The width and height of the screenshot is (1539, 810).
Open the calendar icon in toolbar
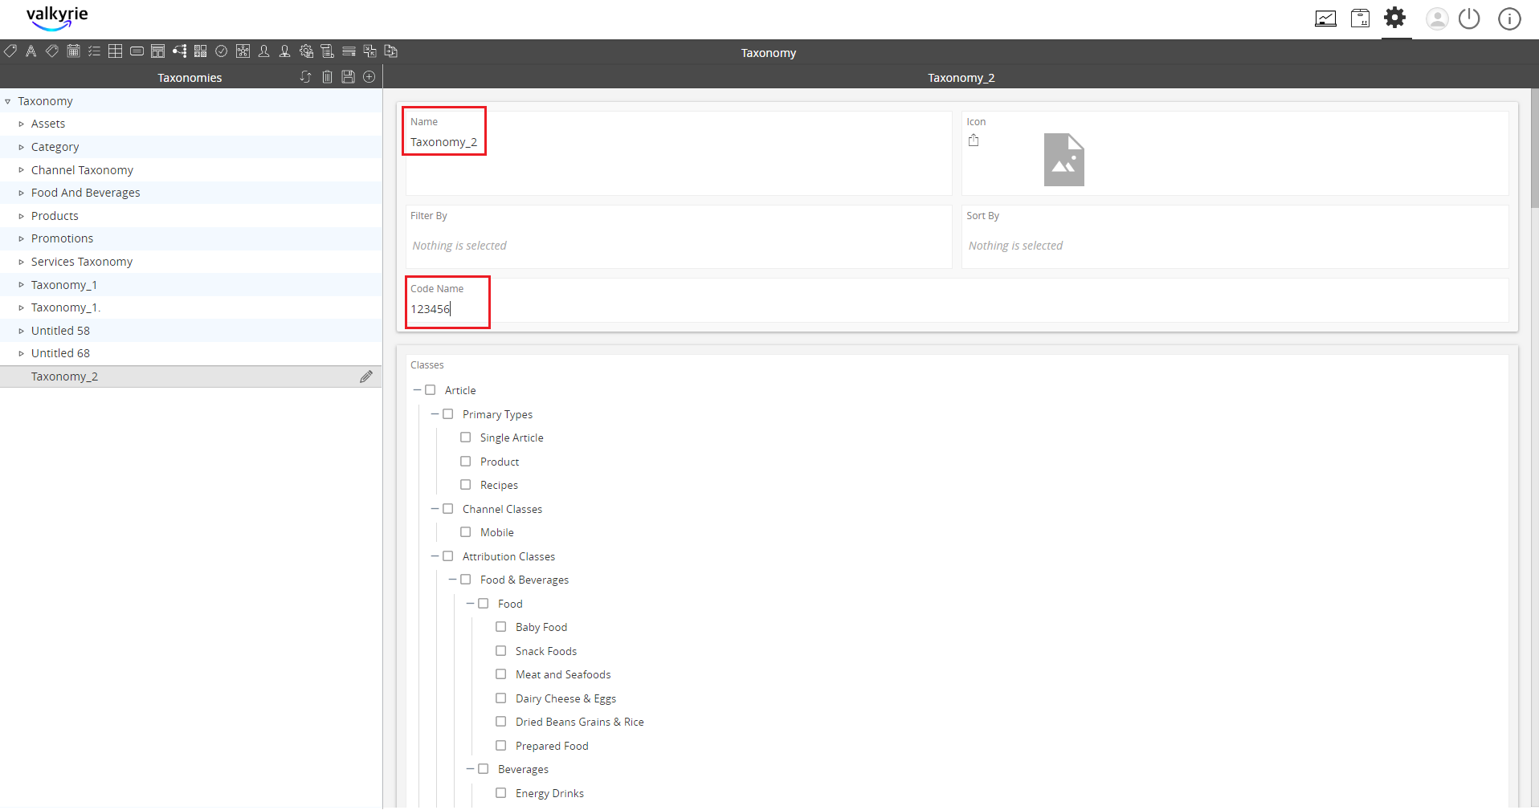point(73,51)
